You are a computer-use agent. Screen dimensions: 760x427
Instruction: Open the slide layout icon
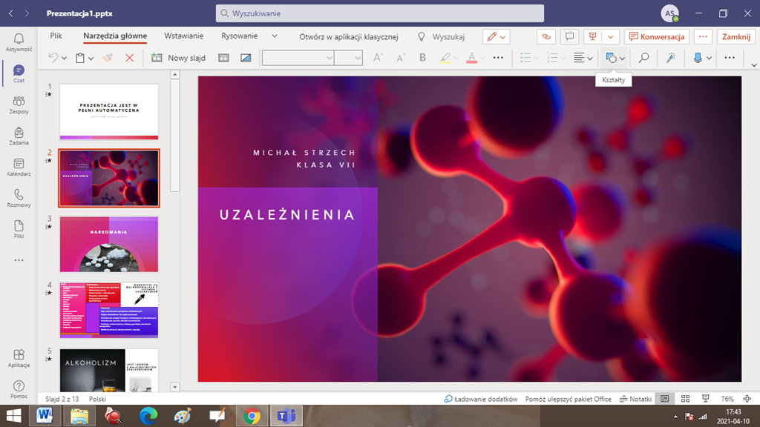(x=224, y=58)
